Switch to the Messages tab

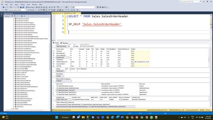click(x=64, y=43)
